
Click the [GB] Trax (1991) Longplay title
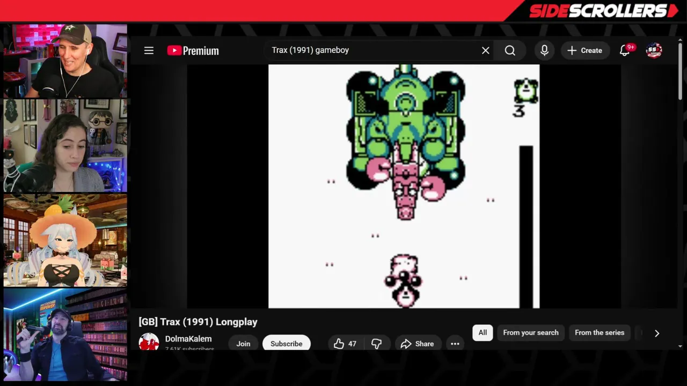click(x=198, y=322)
